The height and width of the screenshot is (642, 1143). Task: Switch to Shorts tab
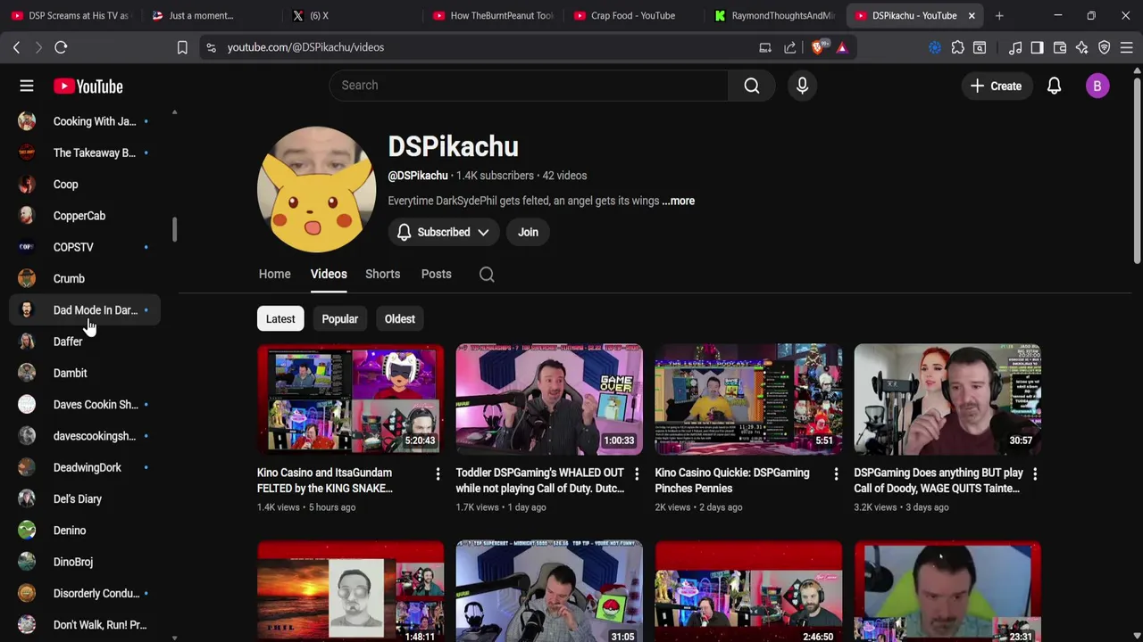coord(382,274)
